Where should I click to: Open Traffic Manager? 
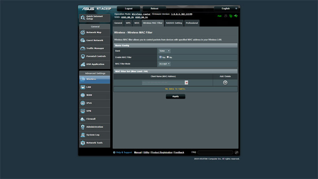[x=95, y=48]
